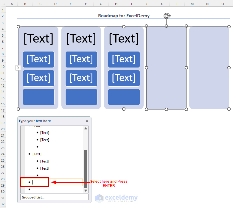Open the 'Grouped List...' layout description
The width and height of the screenshot is (233, 208).
[x=55, y=197]
